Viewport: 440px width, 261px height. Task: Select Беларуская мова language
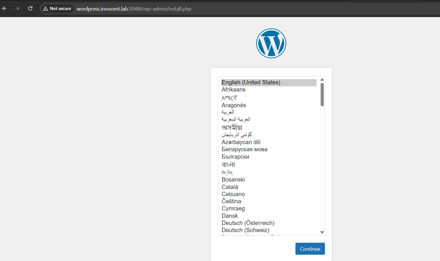(269, 149)
